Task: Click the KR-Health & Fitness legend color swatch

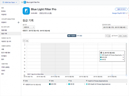Action: pyautogui.click(x=87, y=84)
